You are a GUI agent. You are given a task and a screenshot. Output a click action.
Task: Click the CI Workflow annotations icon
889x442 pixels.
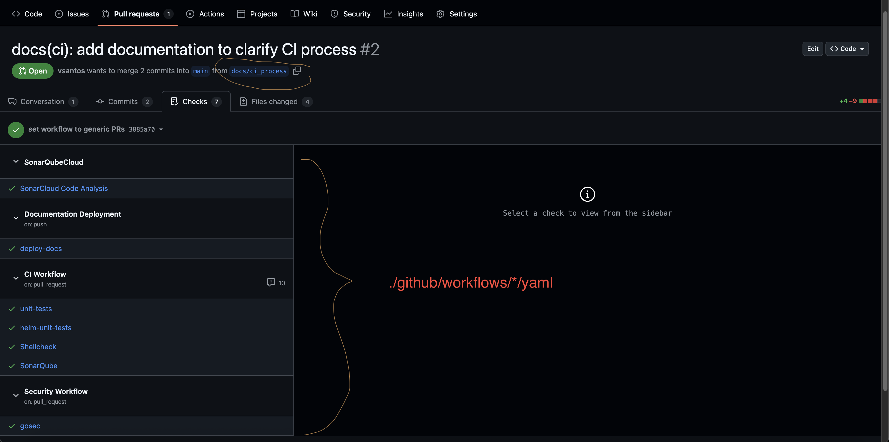(x=271, y=282)
